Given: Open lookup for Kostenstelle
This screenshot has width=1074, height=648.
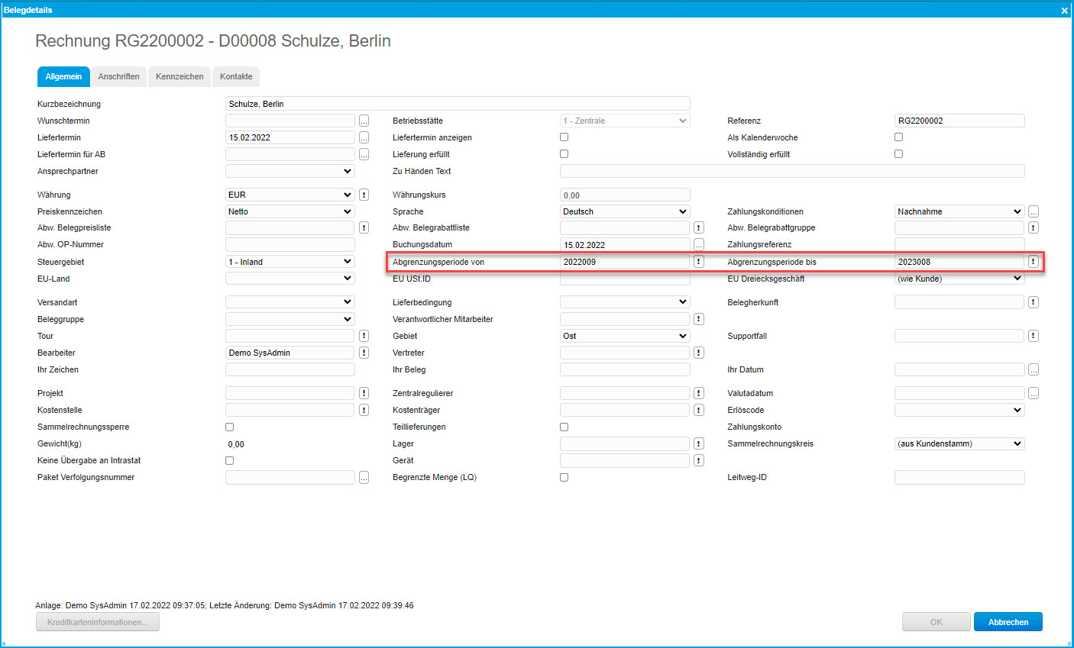Looking at the screenshot, I should coord(364,410).
